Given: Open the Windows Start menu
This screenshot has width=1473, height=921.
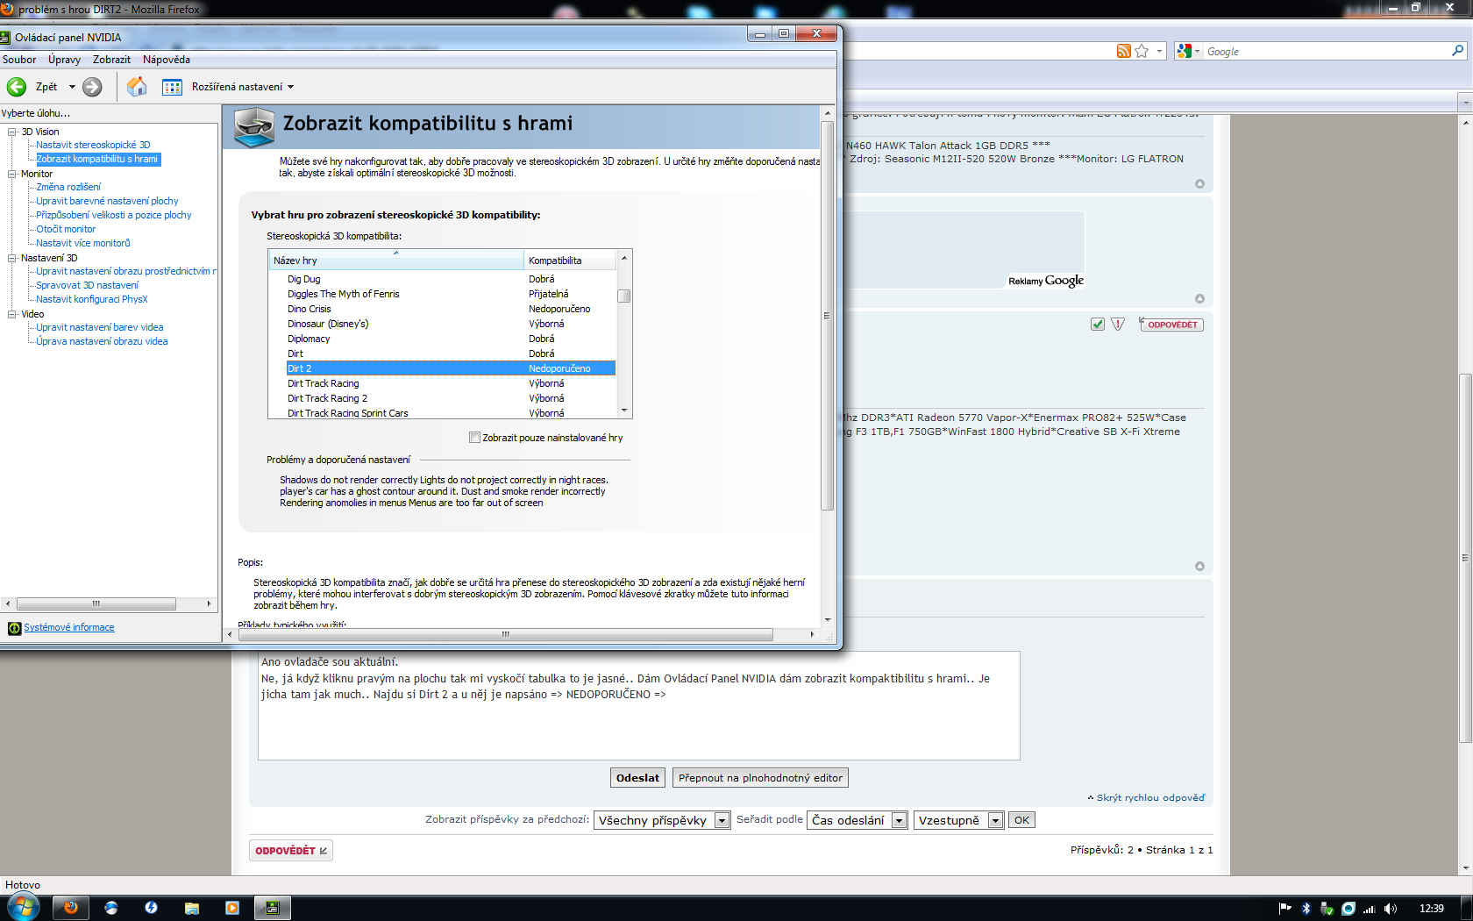Looking at the screenshot, I should click(24, 907).
